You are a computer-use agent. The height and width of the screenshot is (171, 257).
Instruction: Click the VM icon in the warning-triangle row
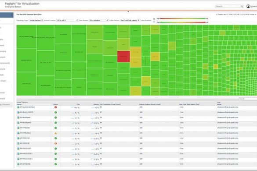tap(18, 133)
